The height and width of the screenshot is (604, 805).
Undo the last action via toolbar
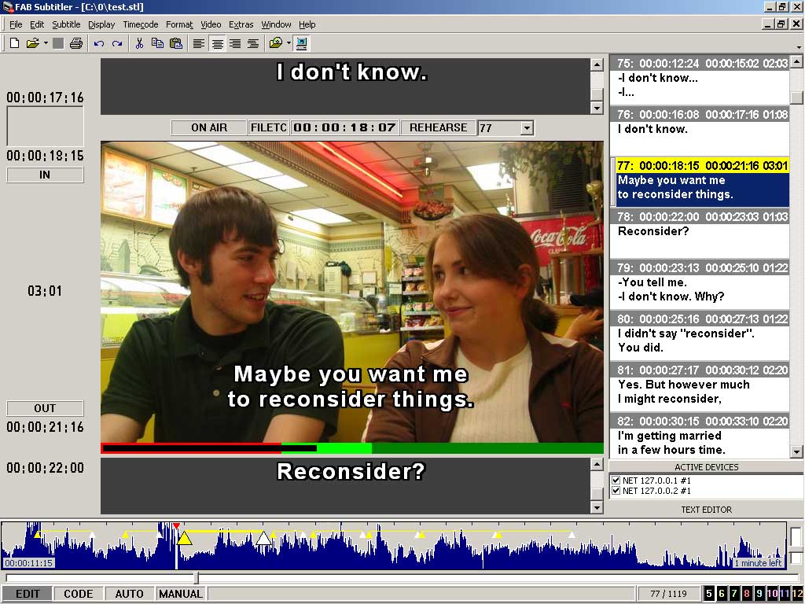pyautogui.click(x=99, y=43)
